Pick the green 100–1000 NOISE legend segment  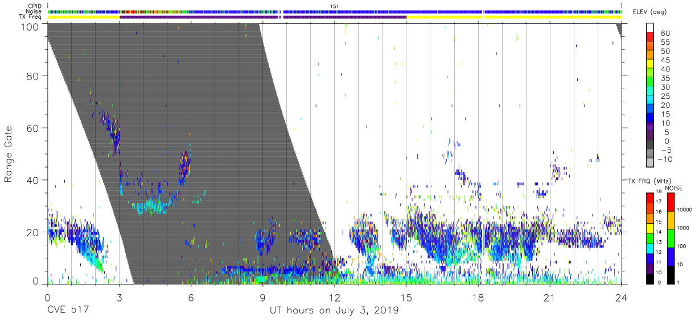tap(670, 239)
